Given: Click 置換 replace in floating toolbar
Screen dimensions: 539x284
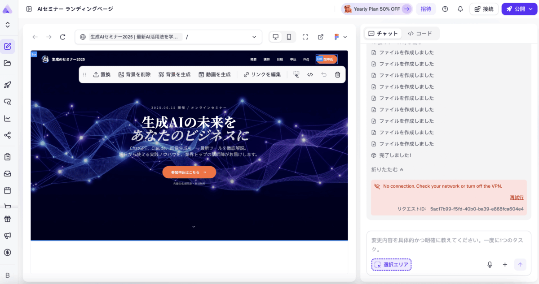Looking at the screenshot, I should tap(102, 74).
